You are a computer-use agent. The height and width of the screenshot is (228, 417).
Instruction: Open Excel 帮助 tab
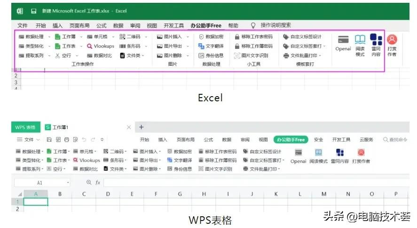point(233,25)
